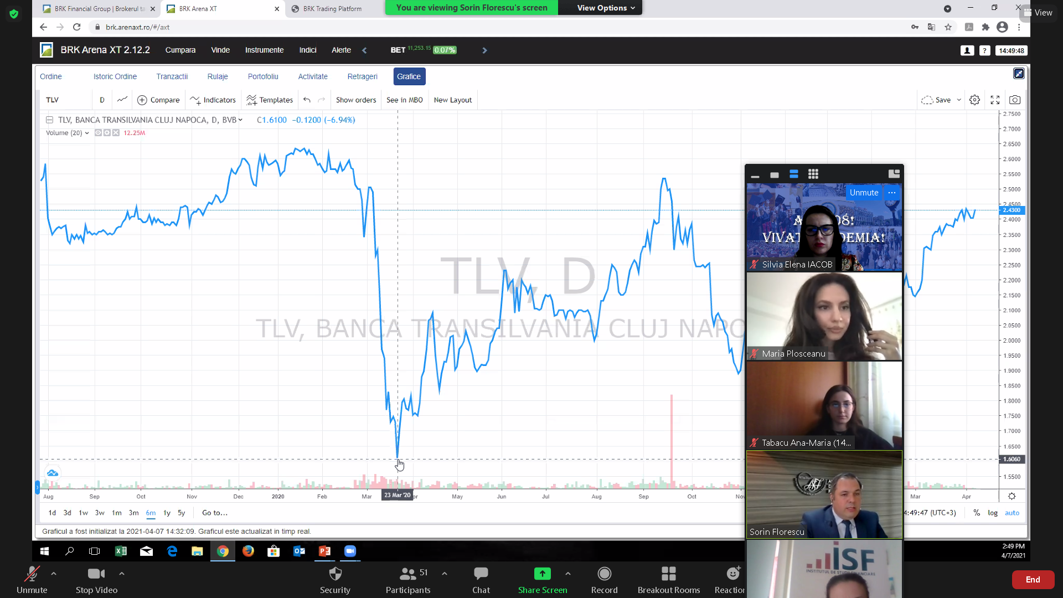Open Zoom Chat panel
1063x598 pixels.
pos(481,580)
